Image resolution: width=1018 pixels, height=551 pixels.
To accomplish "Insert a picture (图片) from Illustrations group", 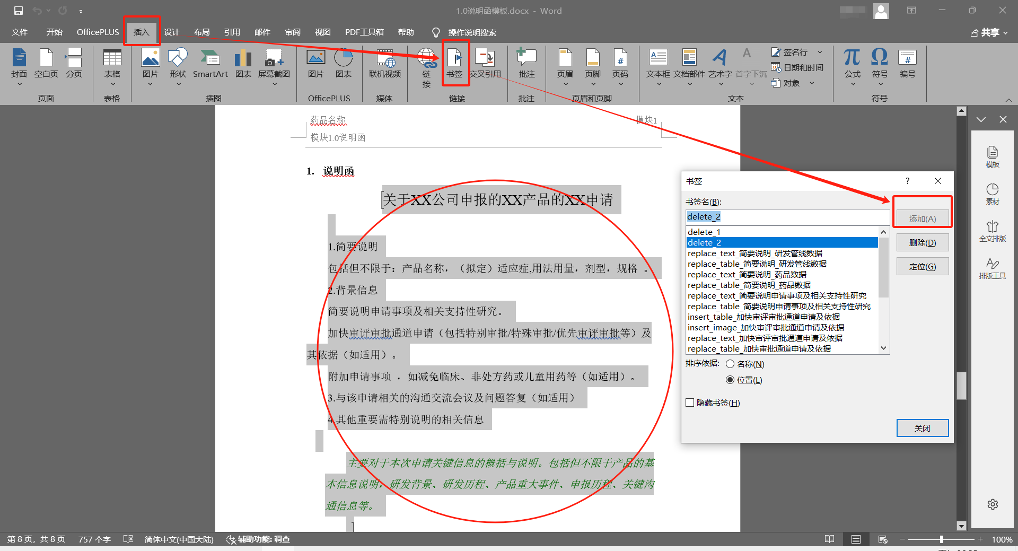I will [x=151, y=66].
